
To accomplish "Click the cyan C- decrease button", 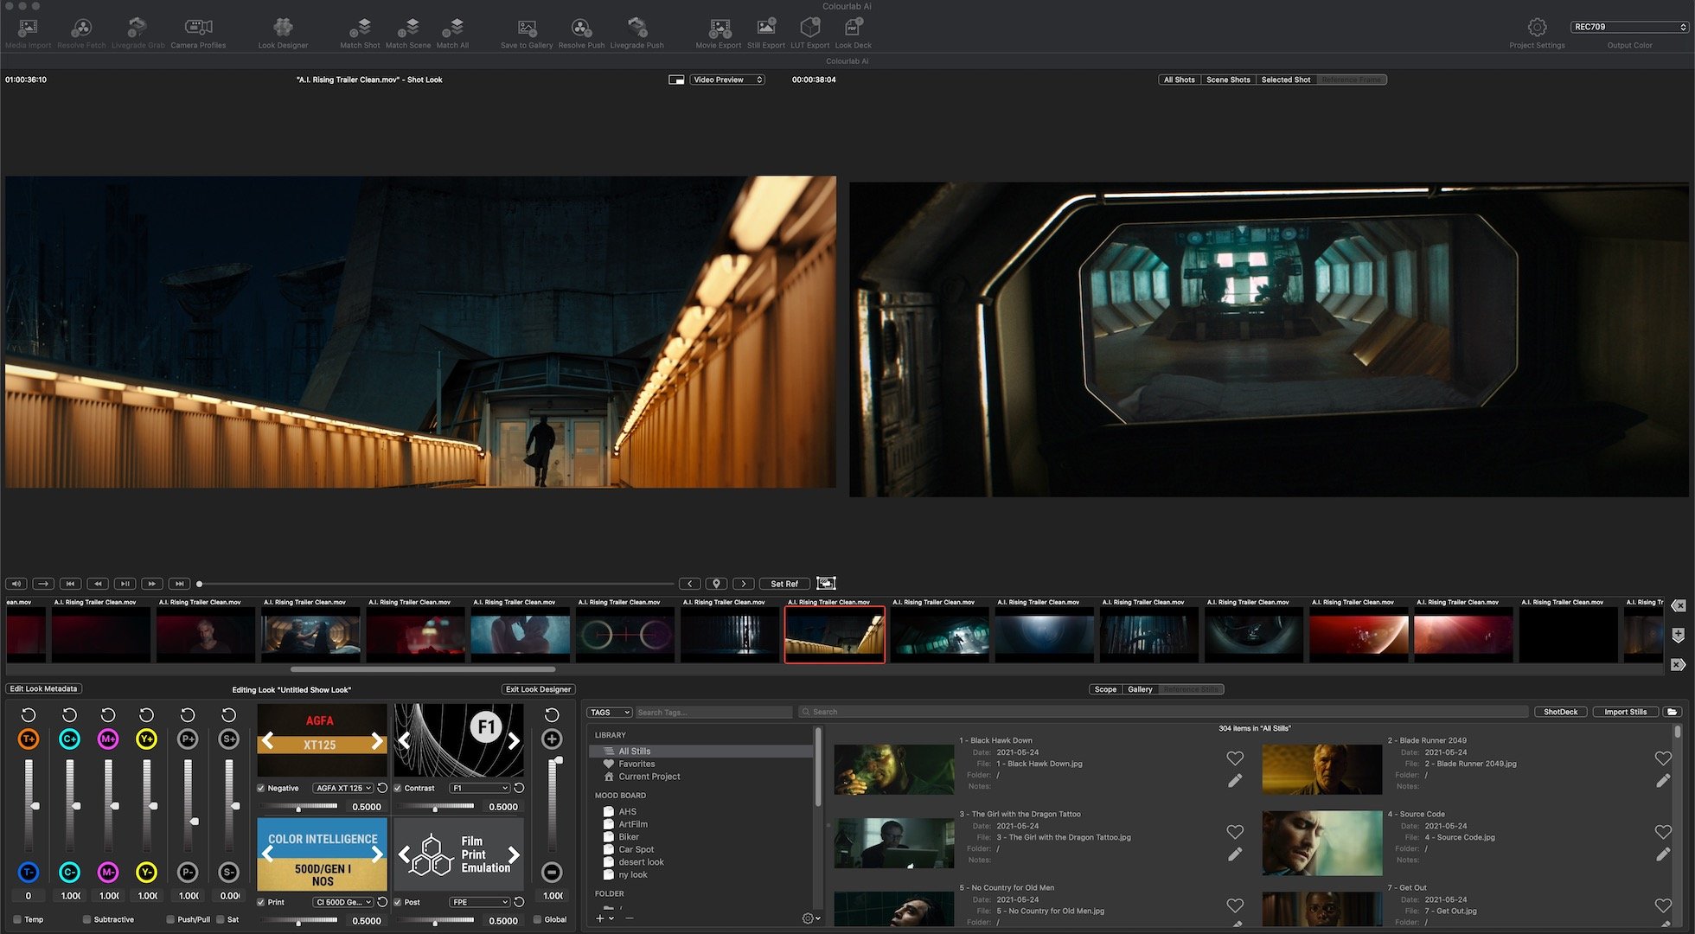I will pos(69,873).
